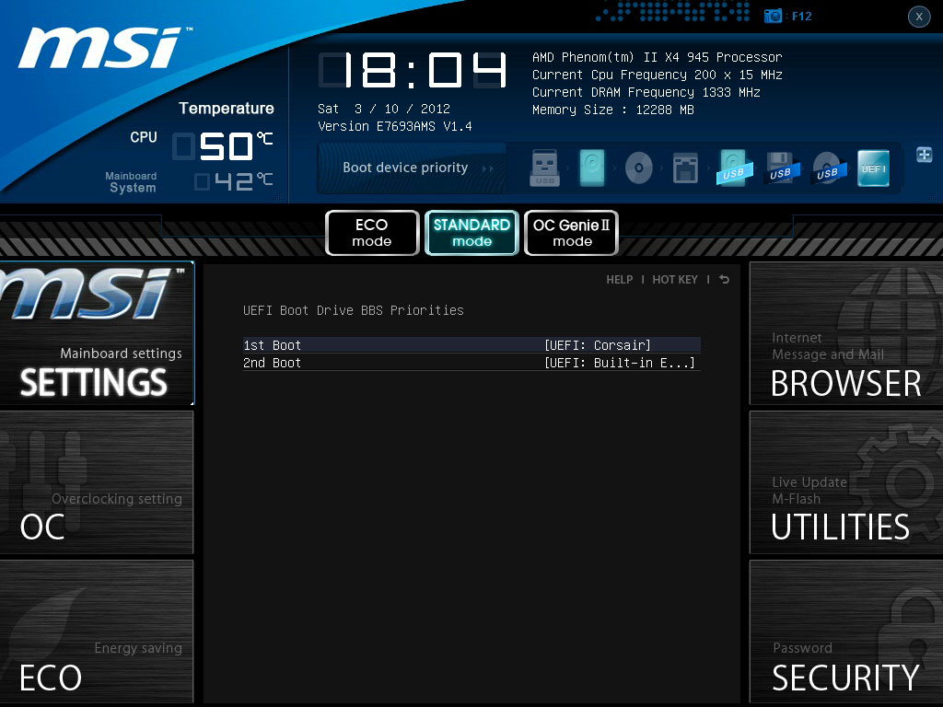943x707 pixels.
Task: Click Memory Size : 12288 MB text
Action: pyautogui.click(x=612, y=110)
